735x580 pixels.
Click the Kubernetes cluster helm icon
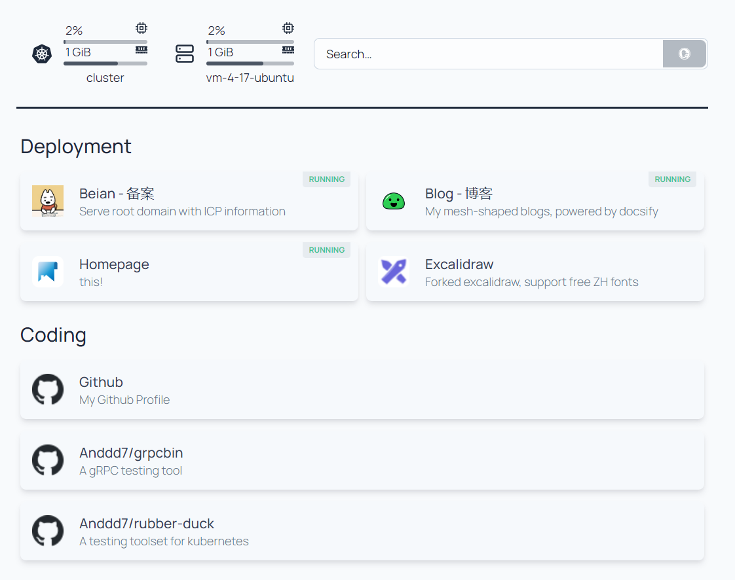point(42,54)
